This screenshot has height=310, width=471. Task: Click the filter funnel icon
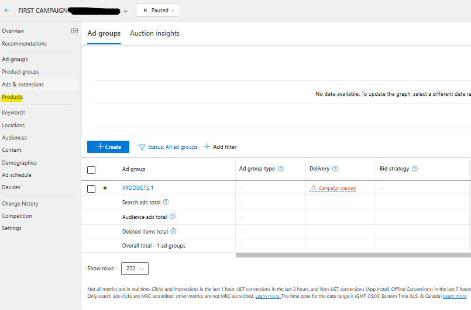(142, 147)
